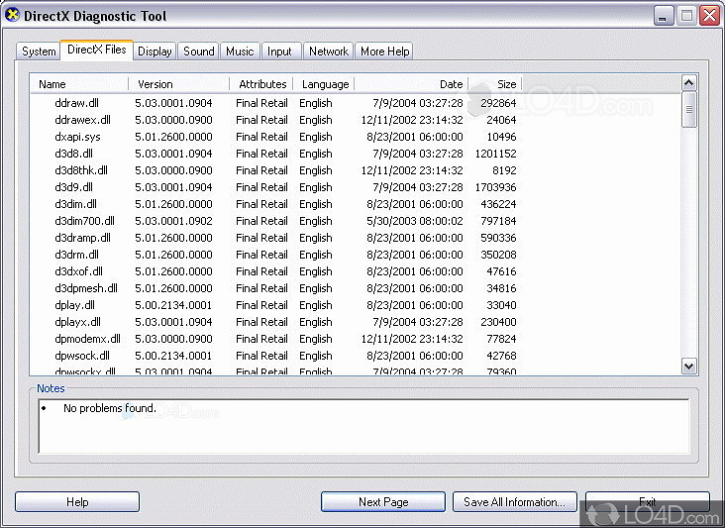This screenshot has width=725, height=528.
Task: Click the file list scroll down arrow
Action: 689,366
